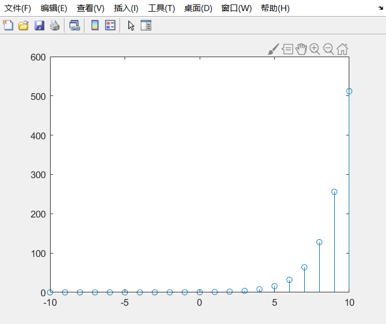
Task: Open the 插入(I) menu
Action: [126, 8]
